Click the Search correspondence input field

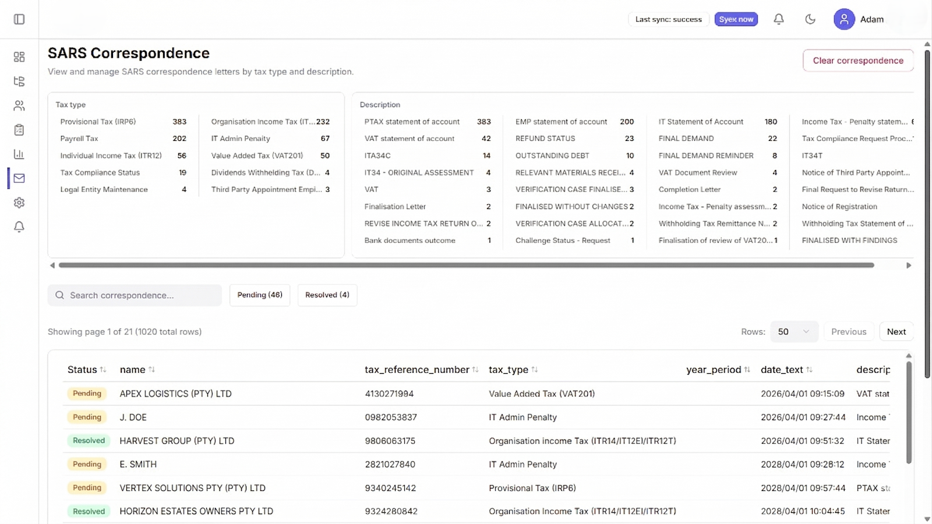(x=140, y=295)
